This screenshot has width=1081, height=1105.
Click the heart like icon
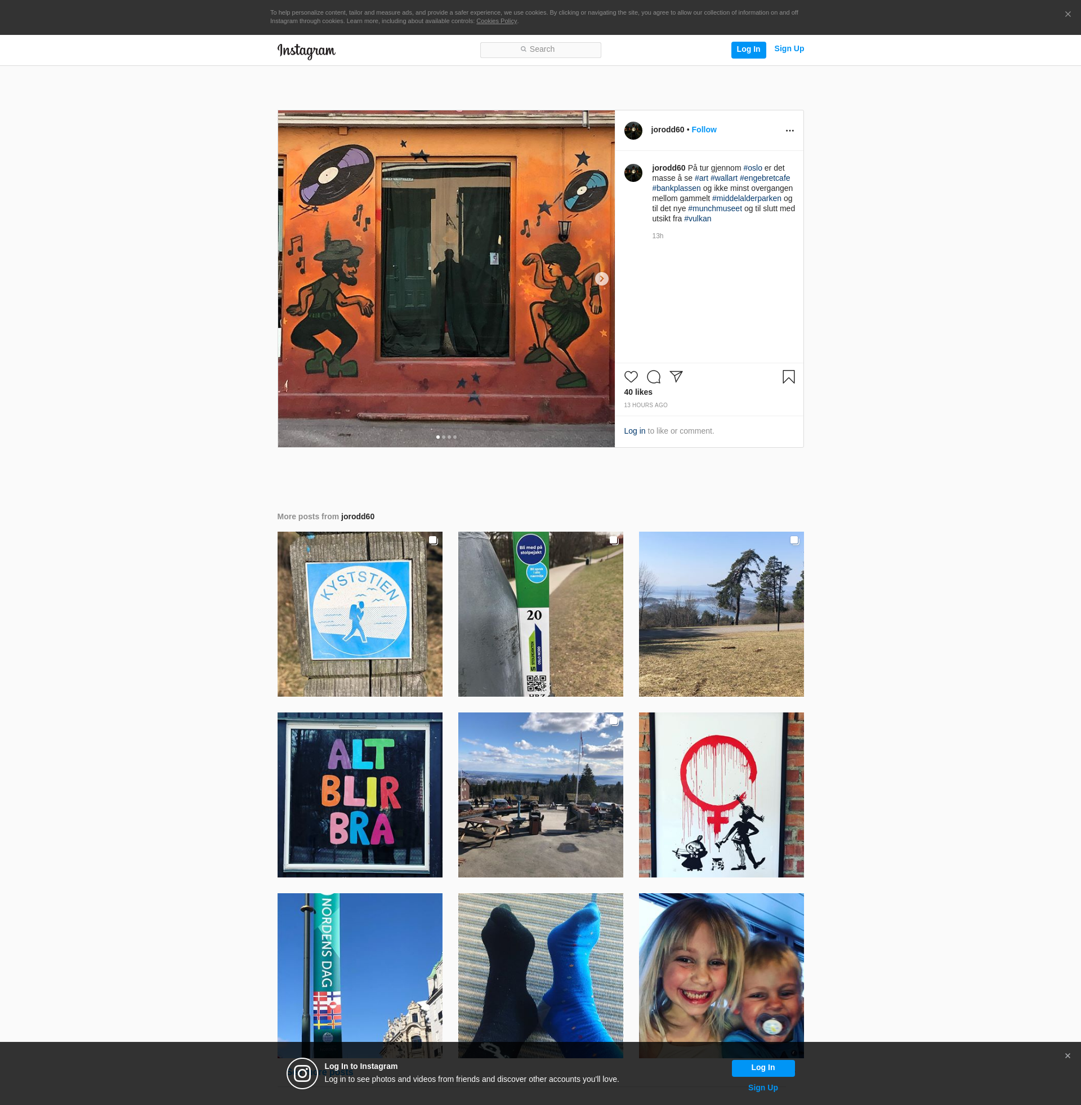pyautogui.click(x=631, y=377)
